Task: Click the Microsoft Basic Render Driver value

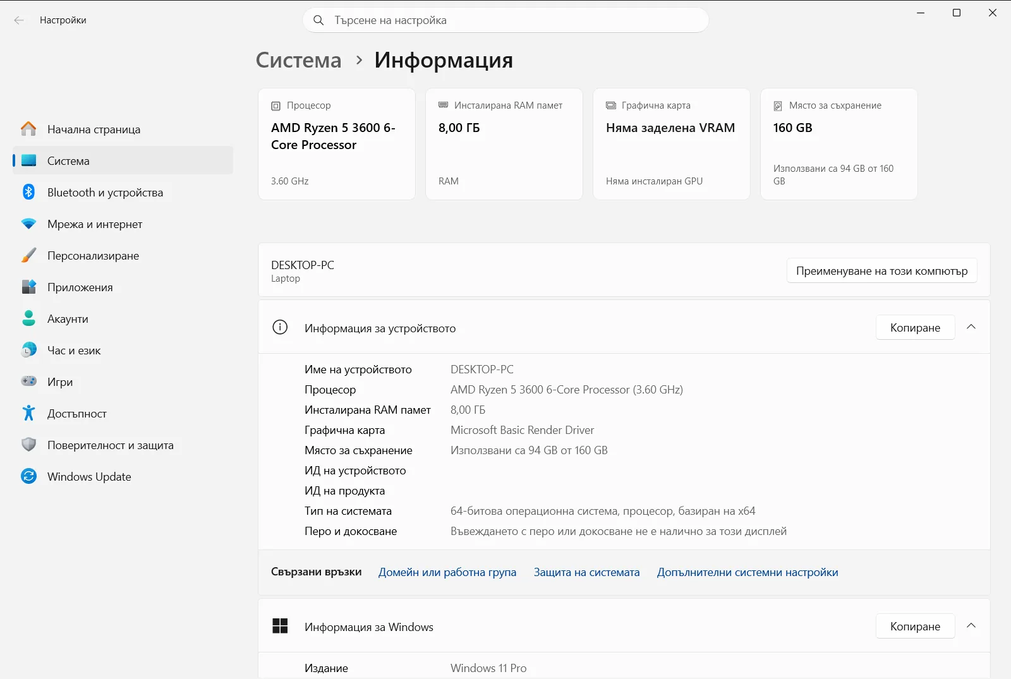Action: pos(522,430)
